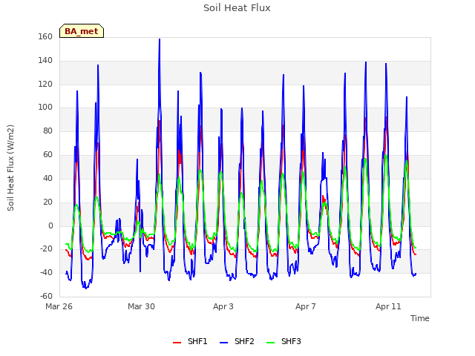Toggle the SHF2 series in the legend

(237, 341)
